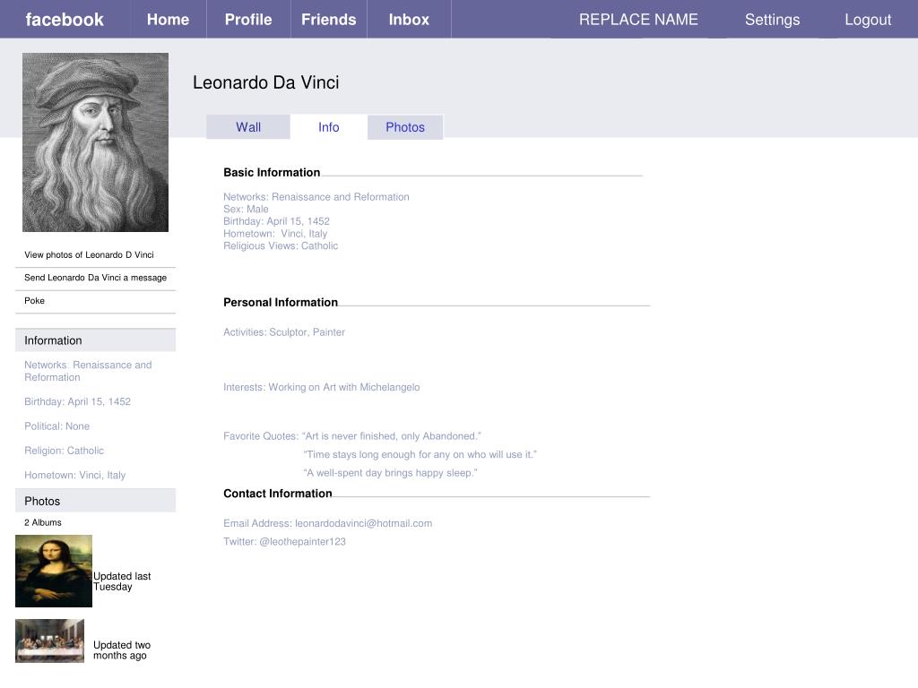
Task: Open the Home menu item
Action: coord(168,20)
